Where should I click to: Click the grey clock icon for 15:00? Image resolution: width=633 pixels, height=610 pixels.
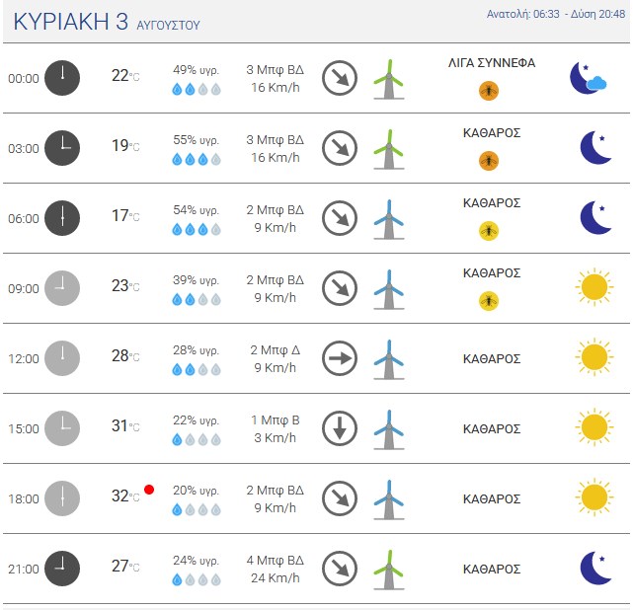click(x=62, y=428)
